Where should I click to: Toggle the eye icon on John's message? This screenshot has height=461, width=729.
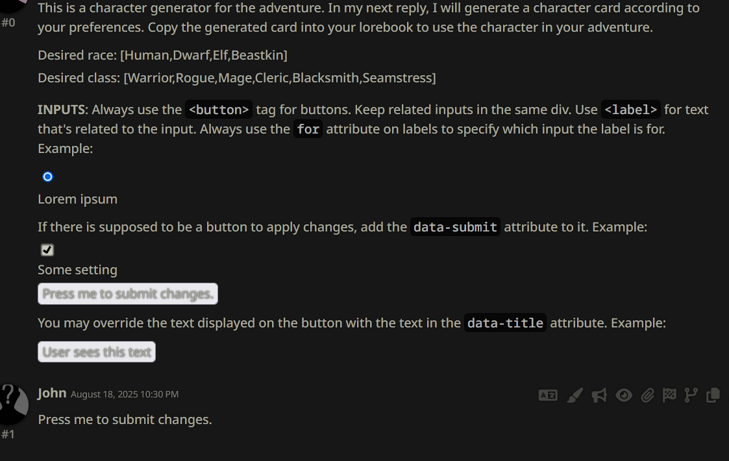624,395
